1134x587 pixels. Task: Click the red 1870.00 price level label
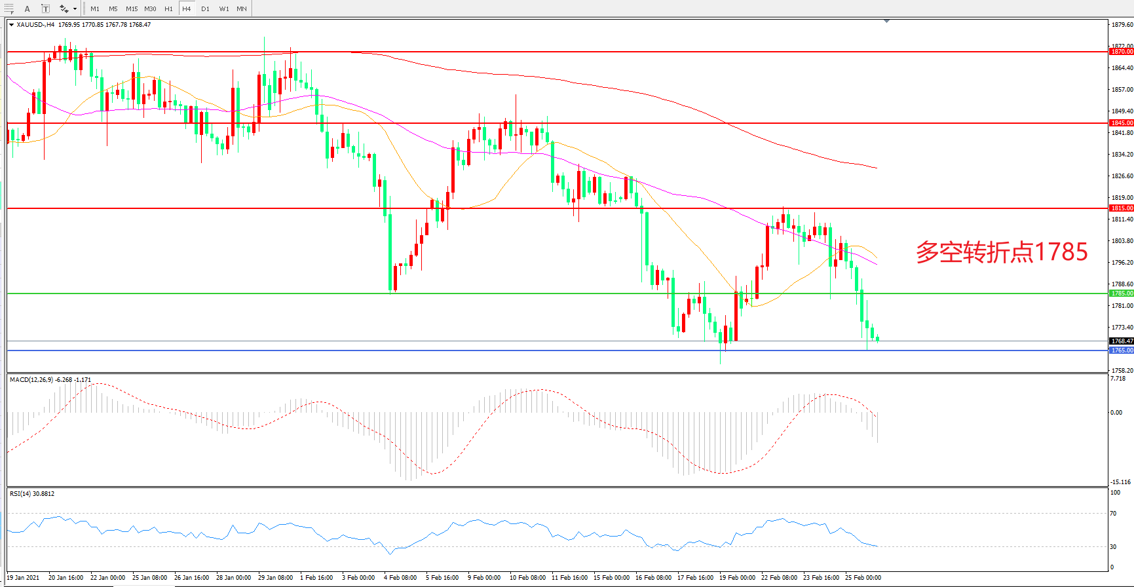click(1121, 52)
